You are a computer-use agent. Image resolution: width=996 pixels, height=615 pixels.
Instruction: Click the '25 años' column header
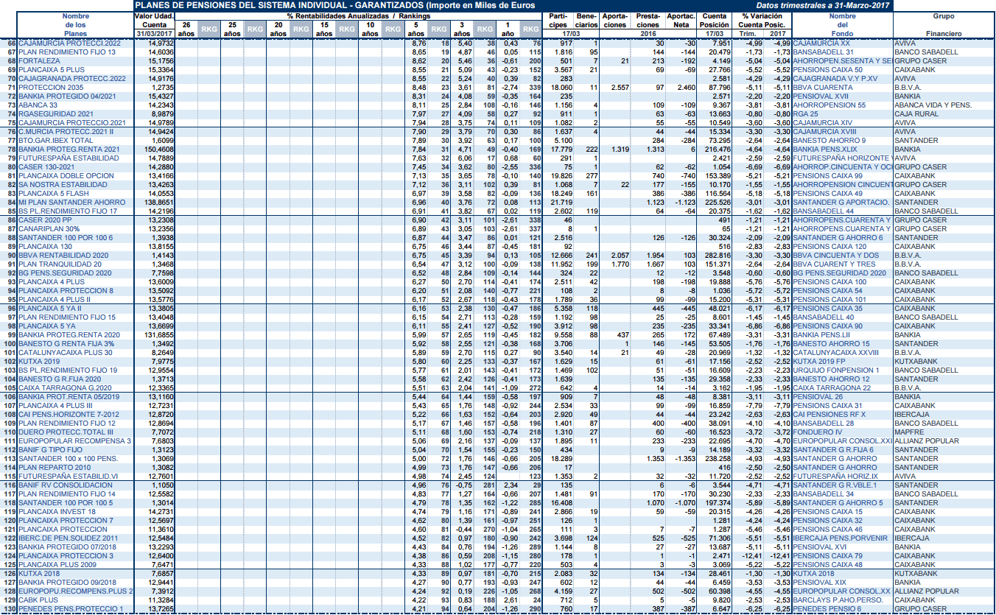click(232, 29)
